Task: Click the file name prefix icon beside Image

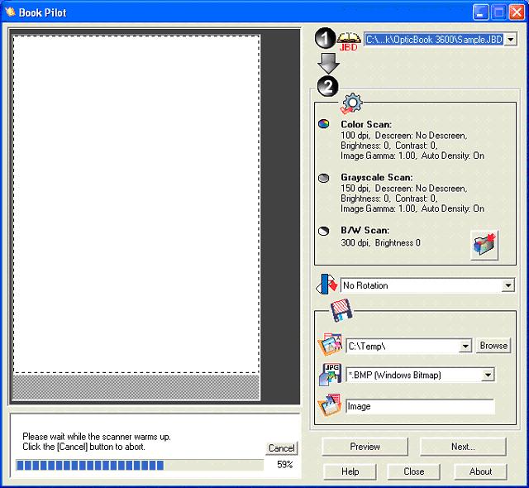Action: (x=330, y=404)
